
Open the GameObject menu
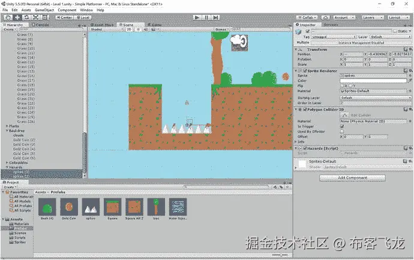click(x=44, y=10)
